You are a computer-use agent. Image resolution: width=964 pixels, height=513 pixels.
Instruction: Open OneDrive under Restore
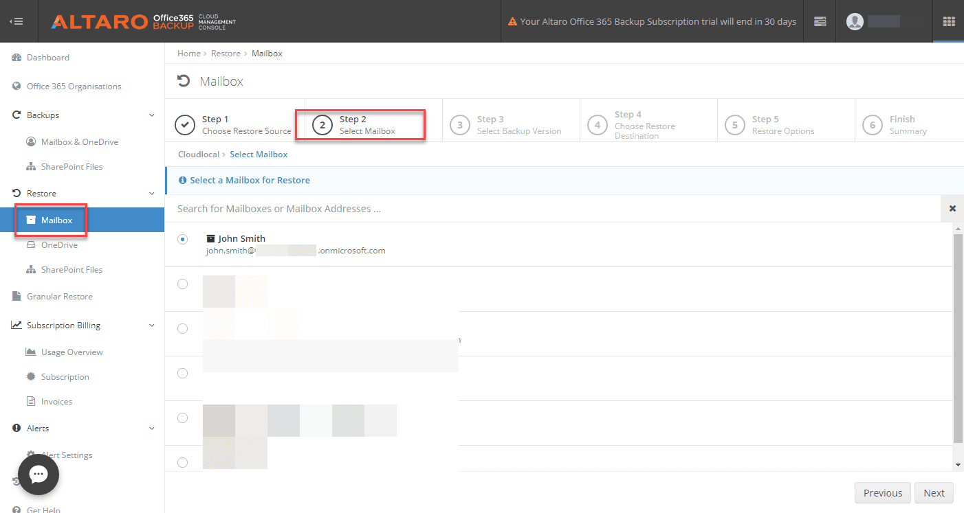pos(52,245)
